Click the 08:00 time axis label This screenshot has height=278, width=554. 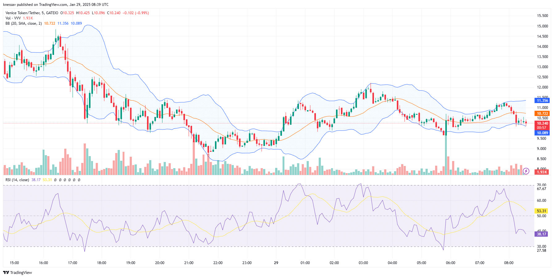tap(509, 263)
